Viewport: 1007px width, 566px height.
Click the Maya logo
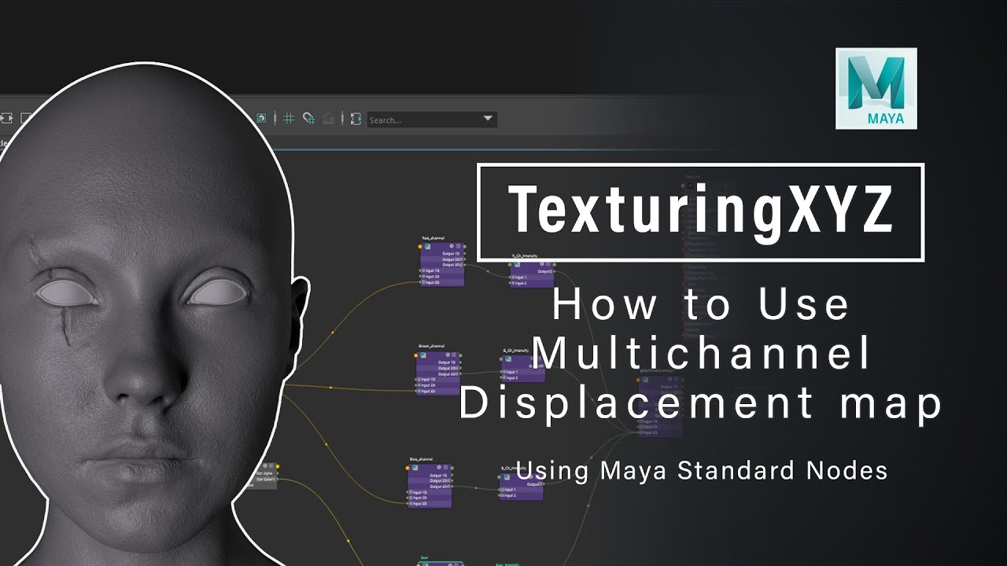[876, 89]
